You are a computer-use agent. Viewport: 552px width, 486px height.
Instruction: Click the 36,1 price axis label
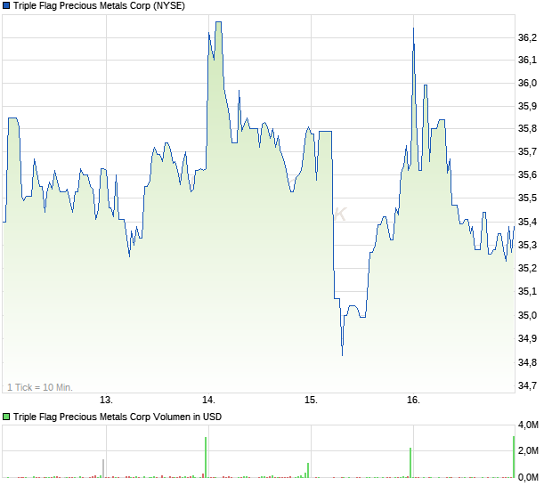[x=527, y=61]
